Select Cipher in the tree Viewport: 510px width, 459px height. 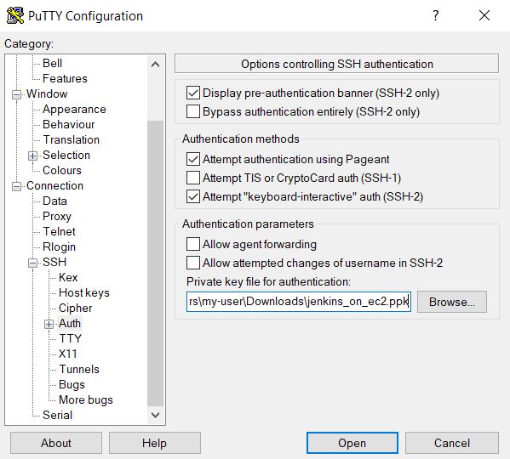pyautogui.click(x=75, y=308)
